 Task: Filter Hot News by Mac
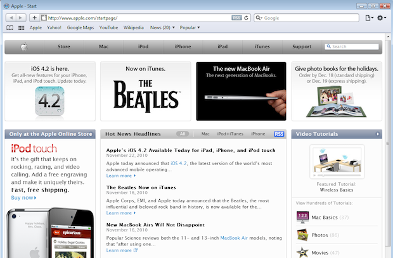point(205,134)
